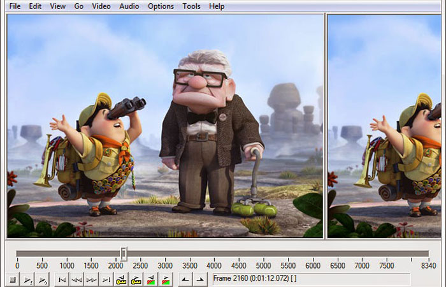446x287 pixels.
Task: Play the output video preview
Action: pos(43,279)
